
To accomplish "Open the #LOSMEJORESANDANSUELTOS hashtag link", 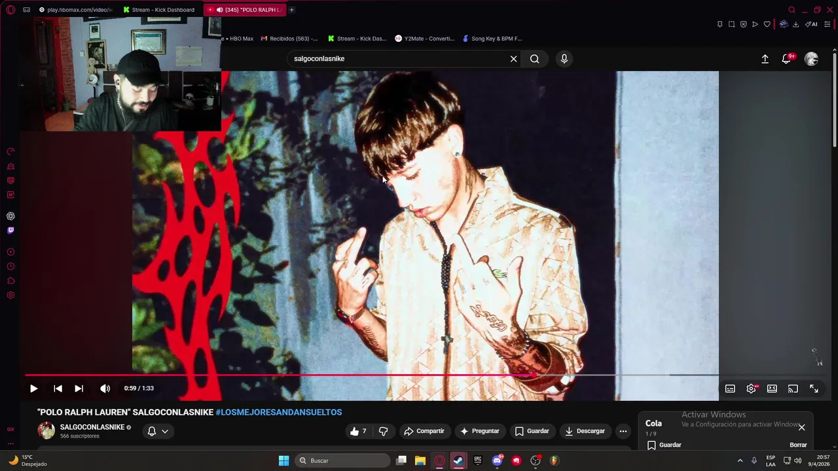I will click(x=279, y=412).
